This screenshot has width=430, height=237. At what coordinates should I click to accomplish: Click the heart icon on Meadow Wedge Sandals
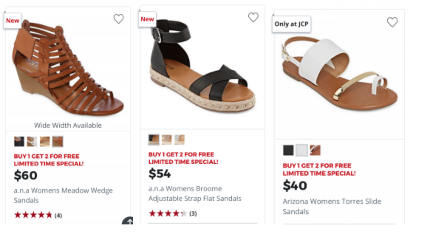pos(119,19)
